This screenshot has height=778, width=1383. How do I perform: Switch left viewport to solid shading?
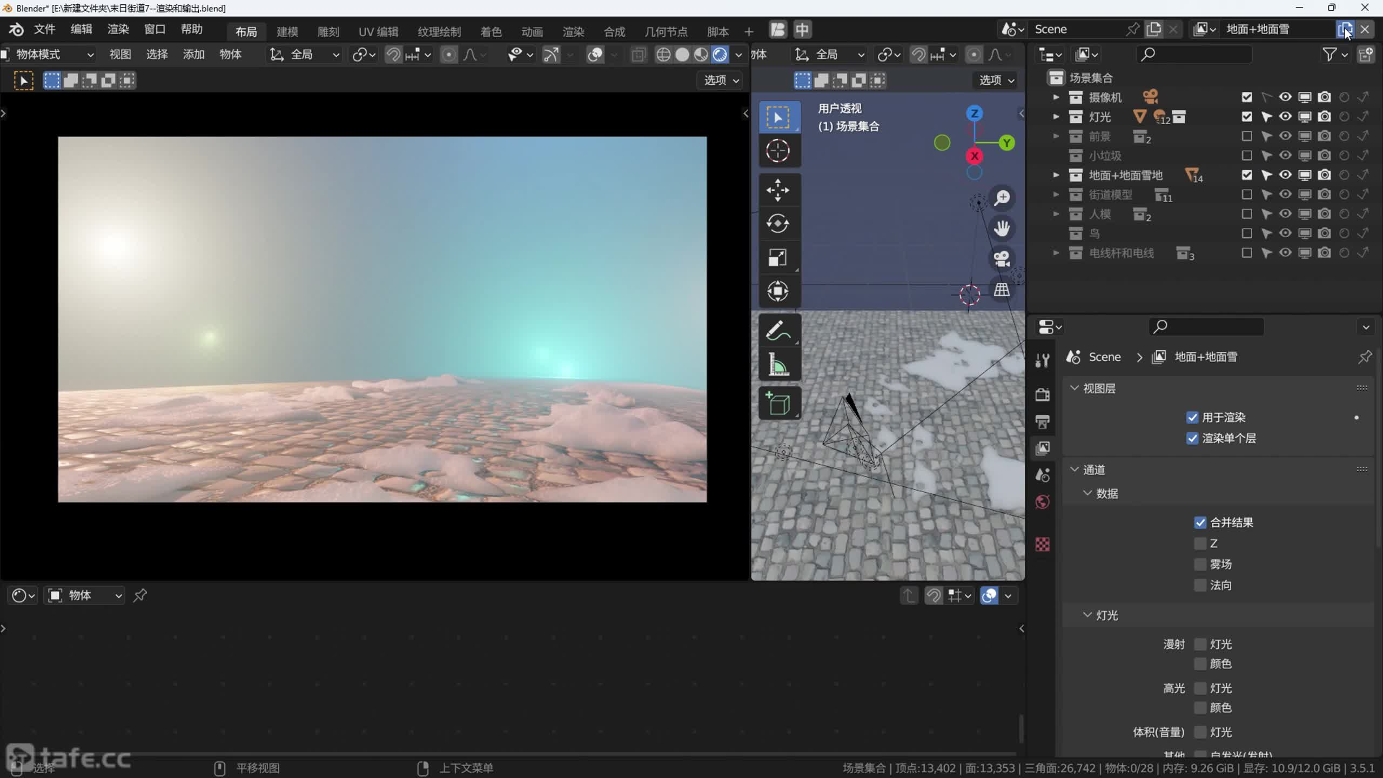point(682,55)
